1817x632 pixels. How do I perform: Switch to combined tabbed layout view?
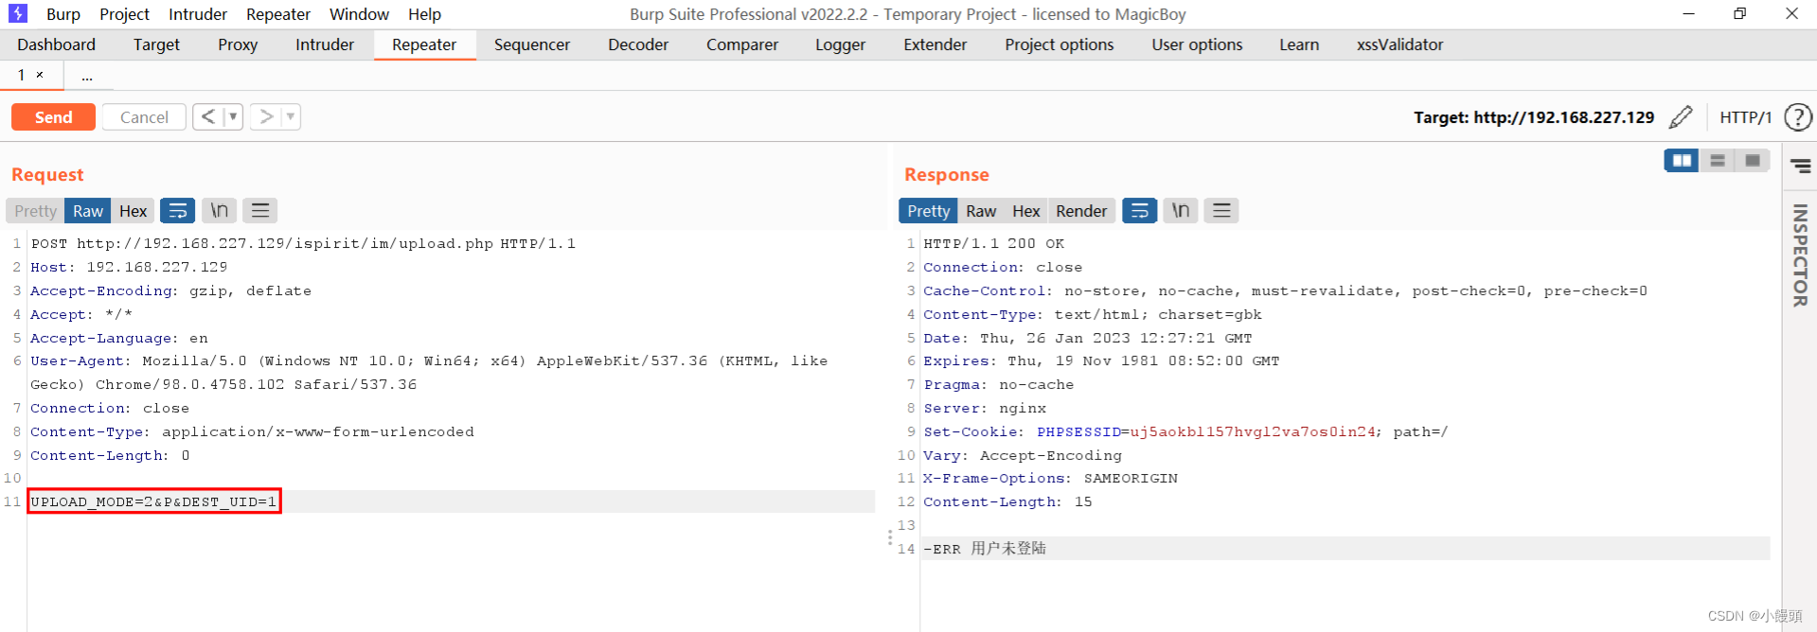(1753, 161)
